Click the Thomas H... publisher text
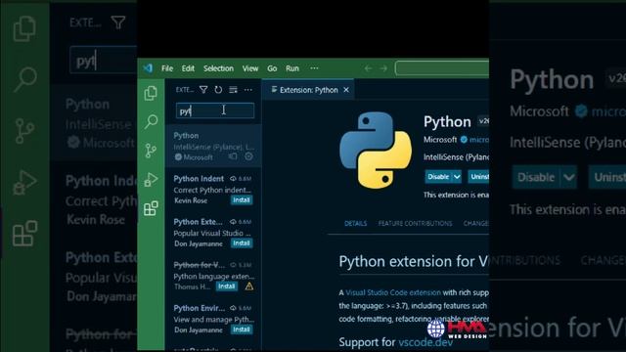Image resolution: width=626 pixels, height=352 pixels. 192,286
